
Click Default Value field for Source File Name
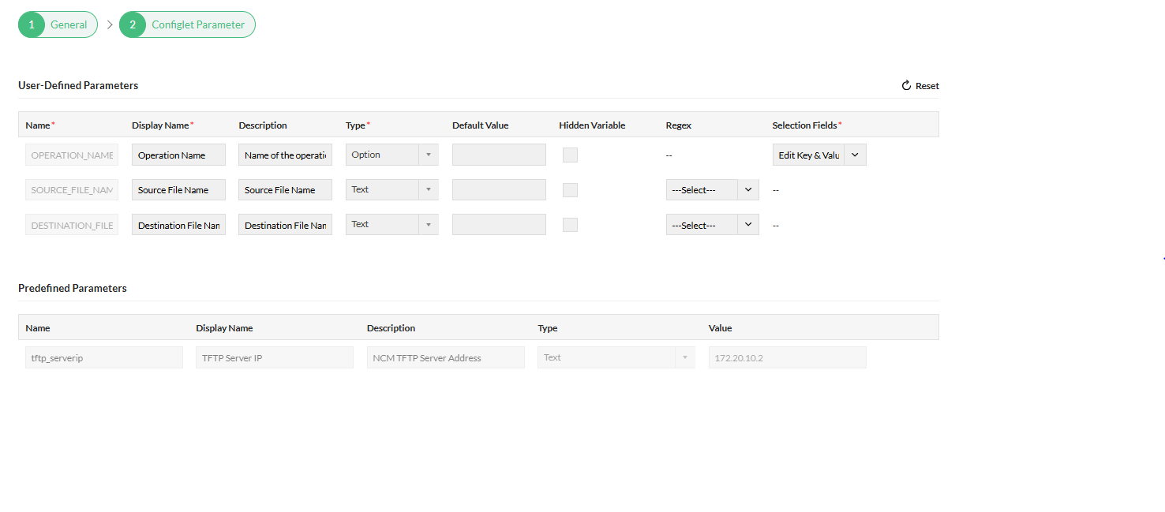tap(499, 190)
